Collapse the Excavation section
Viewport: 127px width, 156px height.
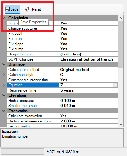pyautogui.click(x=4, y=111)
